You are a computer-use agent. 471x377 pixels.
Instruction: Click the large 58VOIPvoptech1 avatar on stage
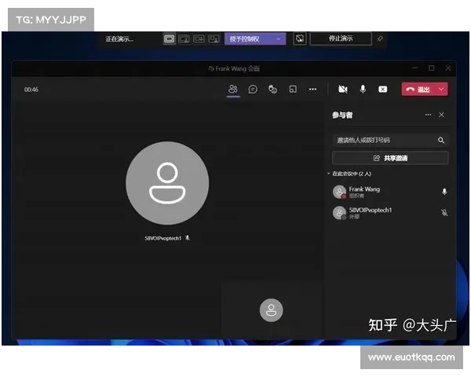[167, 183]
